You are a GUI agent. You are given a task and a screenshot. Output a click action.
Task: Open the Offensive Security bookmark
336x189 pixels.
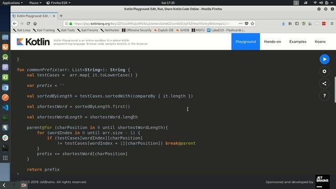pyautogui.click(x=136, y=30)
